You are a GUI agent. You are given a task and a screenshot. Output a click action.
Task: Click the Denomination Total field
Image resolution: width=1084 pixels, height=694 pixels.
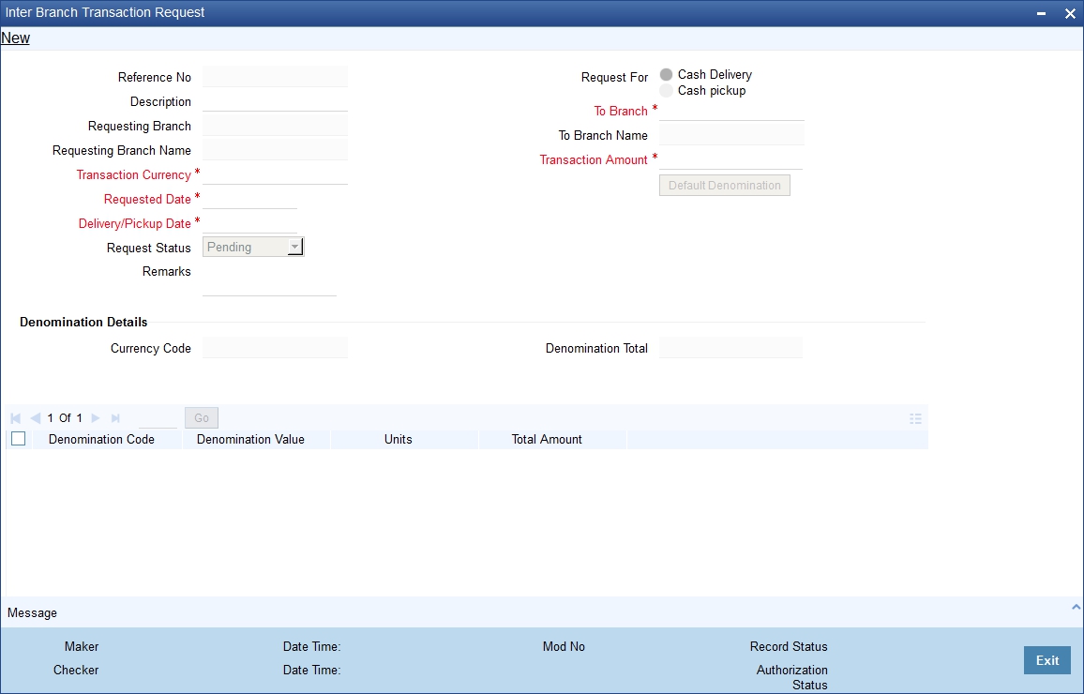click(x=730, y=348)
